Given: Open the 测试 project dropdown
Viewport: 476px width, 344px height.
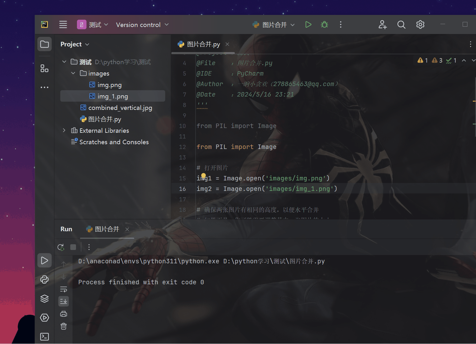Looking at the screenshot, I should (93, 24).
